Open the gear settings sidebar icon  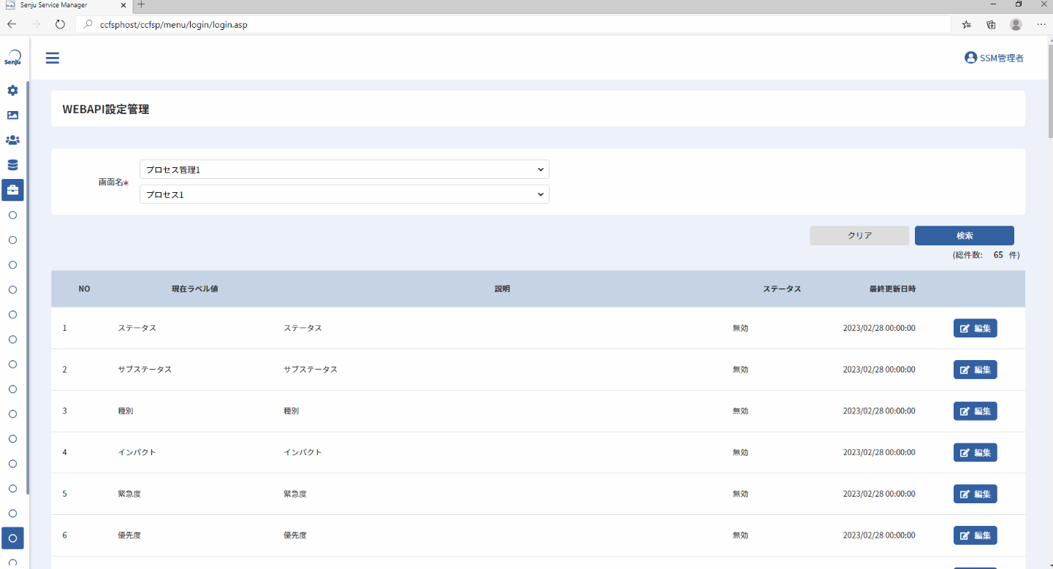pos(12,91)
